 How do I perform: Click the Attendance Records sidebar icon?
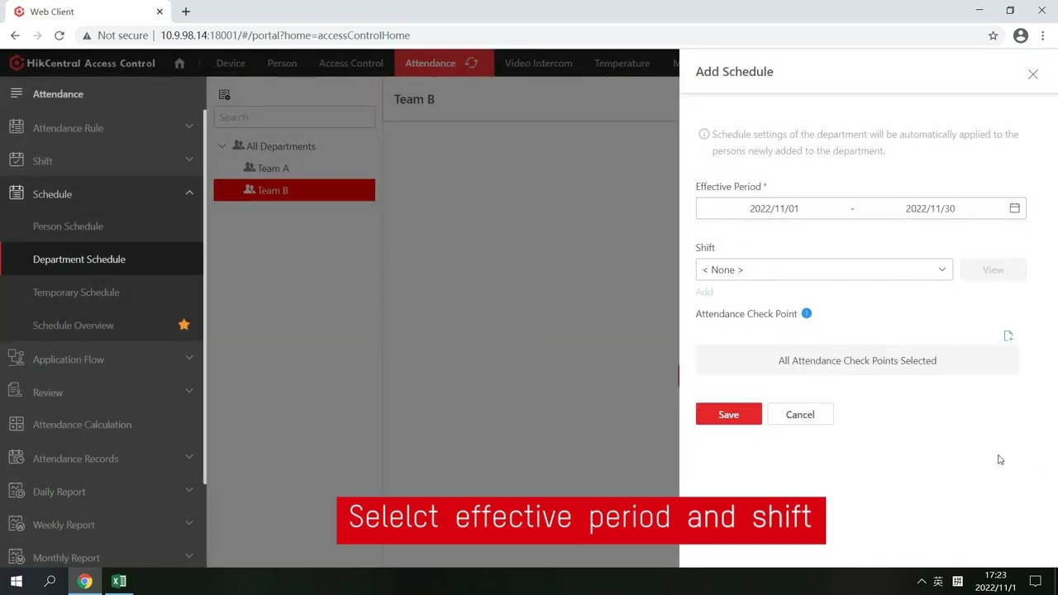[x=17, y=458]
